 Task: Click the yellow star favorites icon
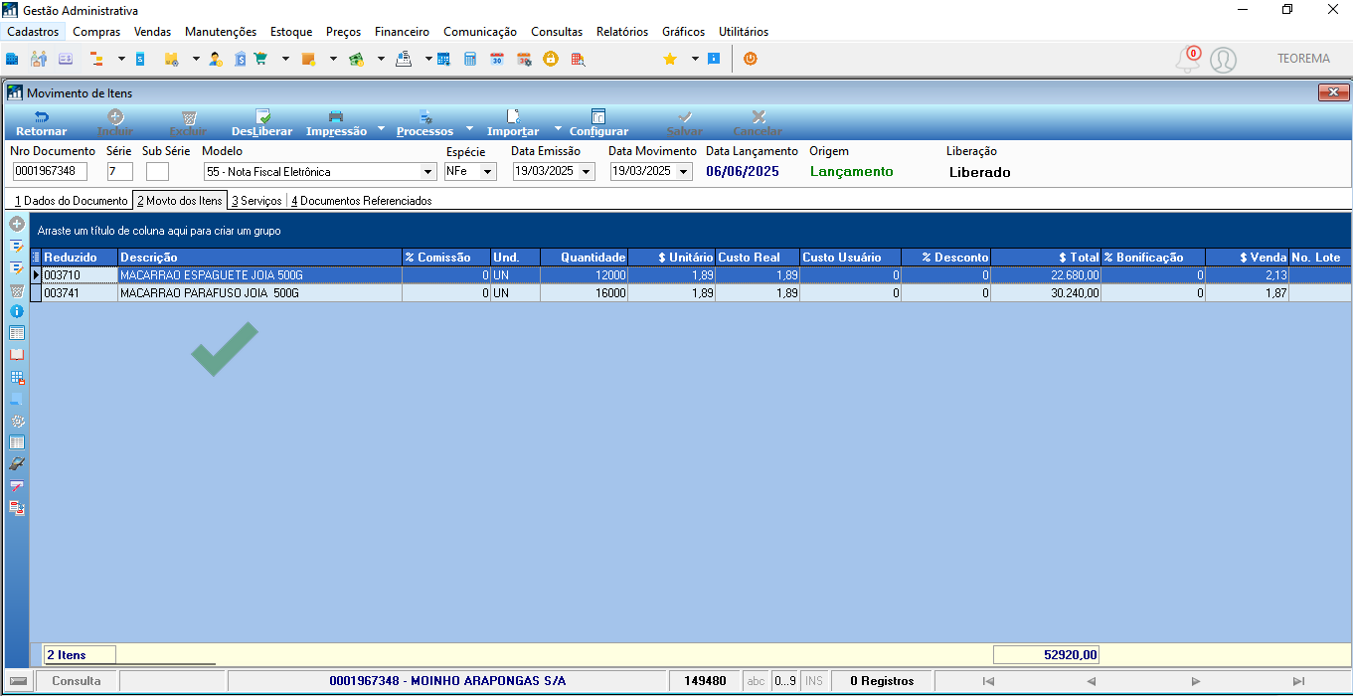670,59
